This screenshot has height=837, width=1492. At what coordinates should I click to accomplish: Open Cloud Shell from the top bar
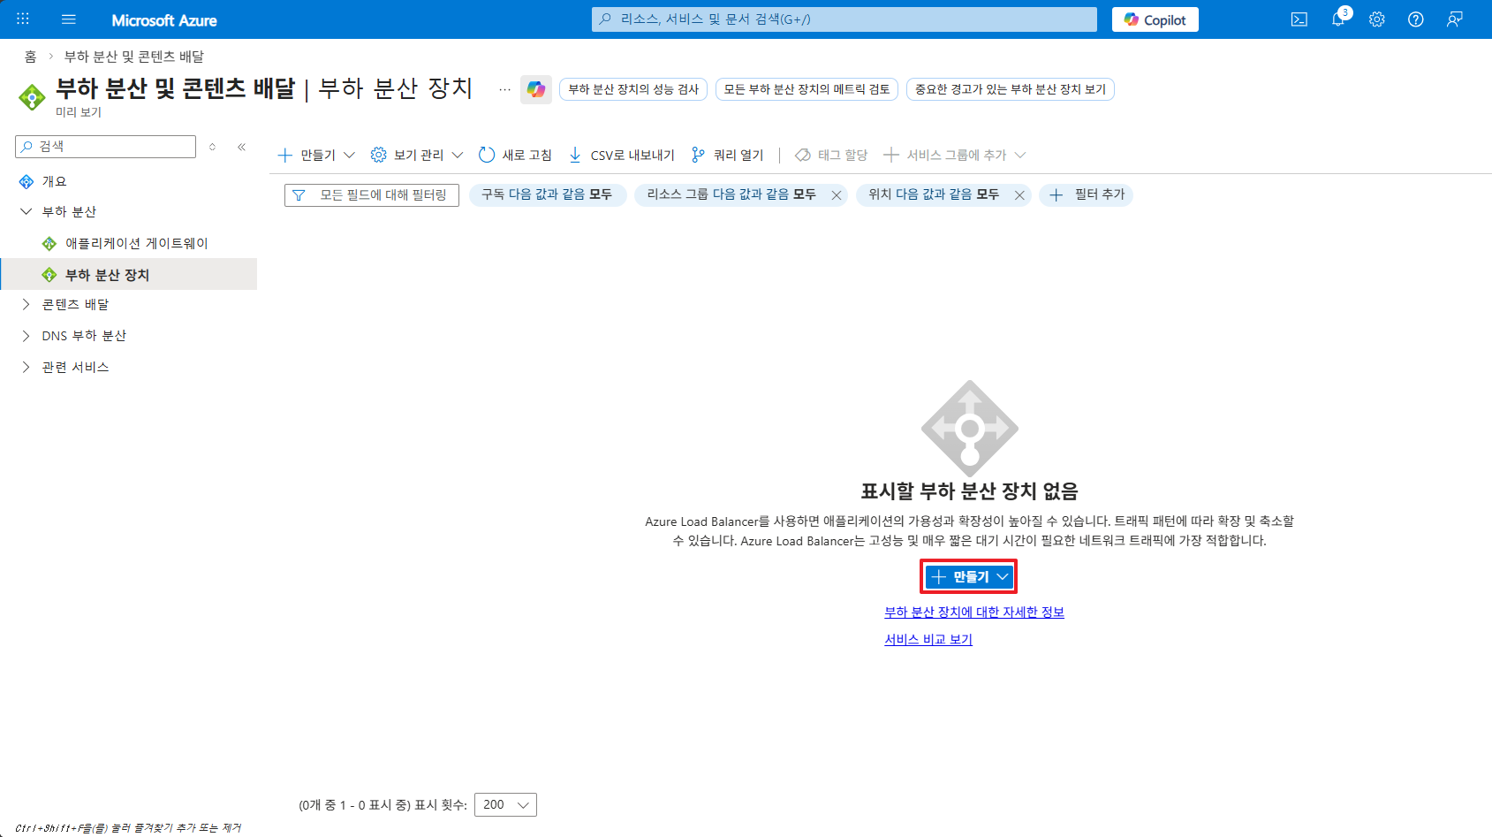(1299, 19)
